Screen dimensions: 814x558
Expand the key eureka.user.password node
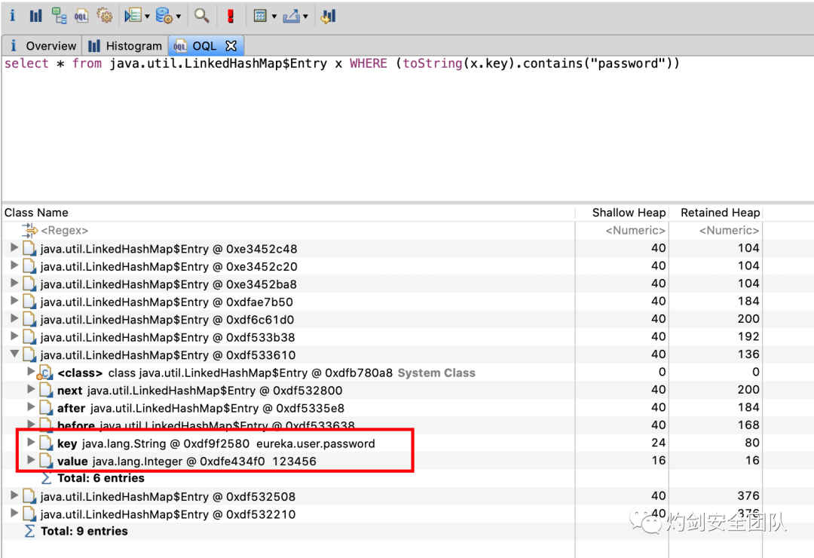pyautogui.click(x=31, y=443)
